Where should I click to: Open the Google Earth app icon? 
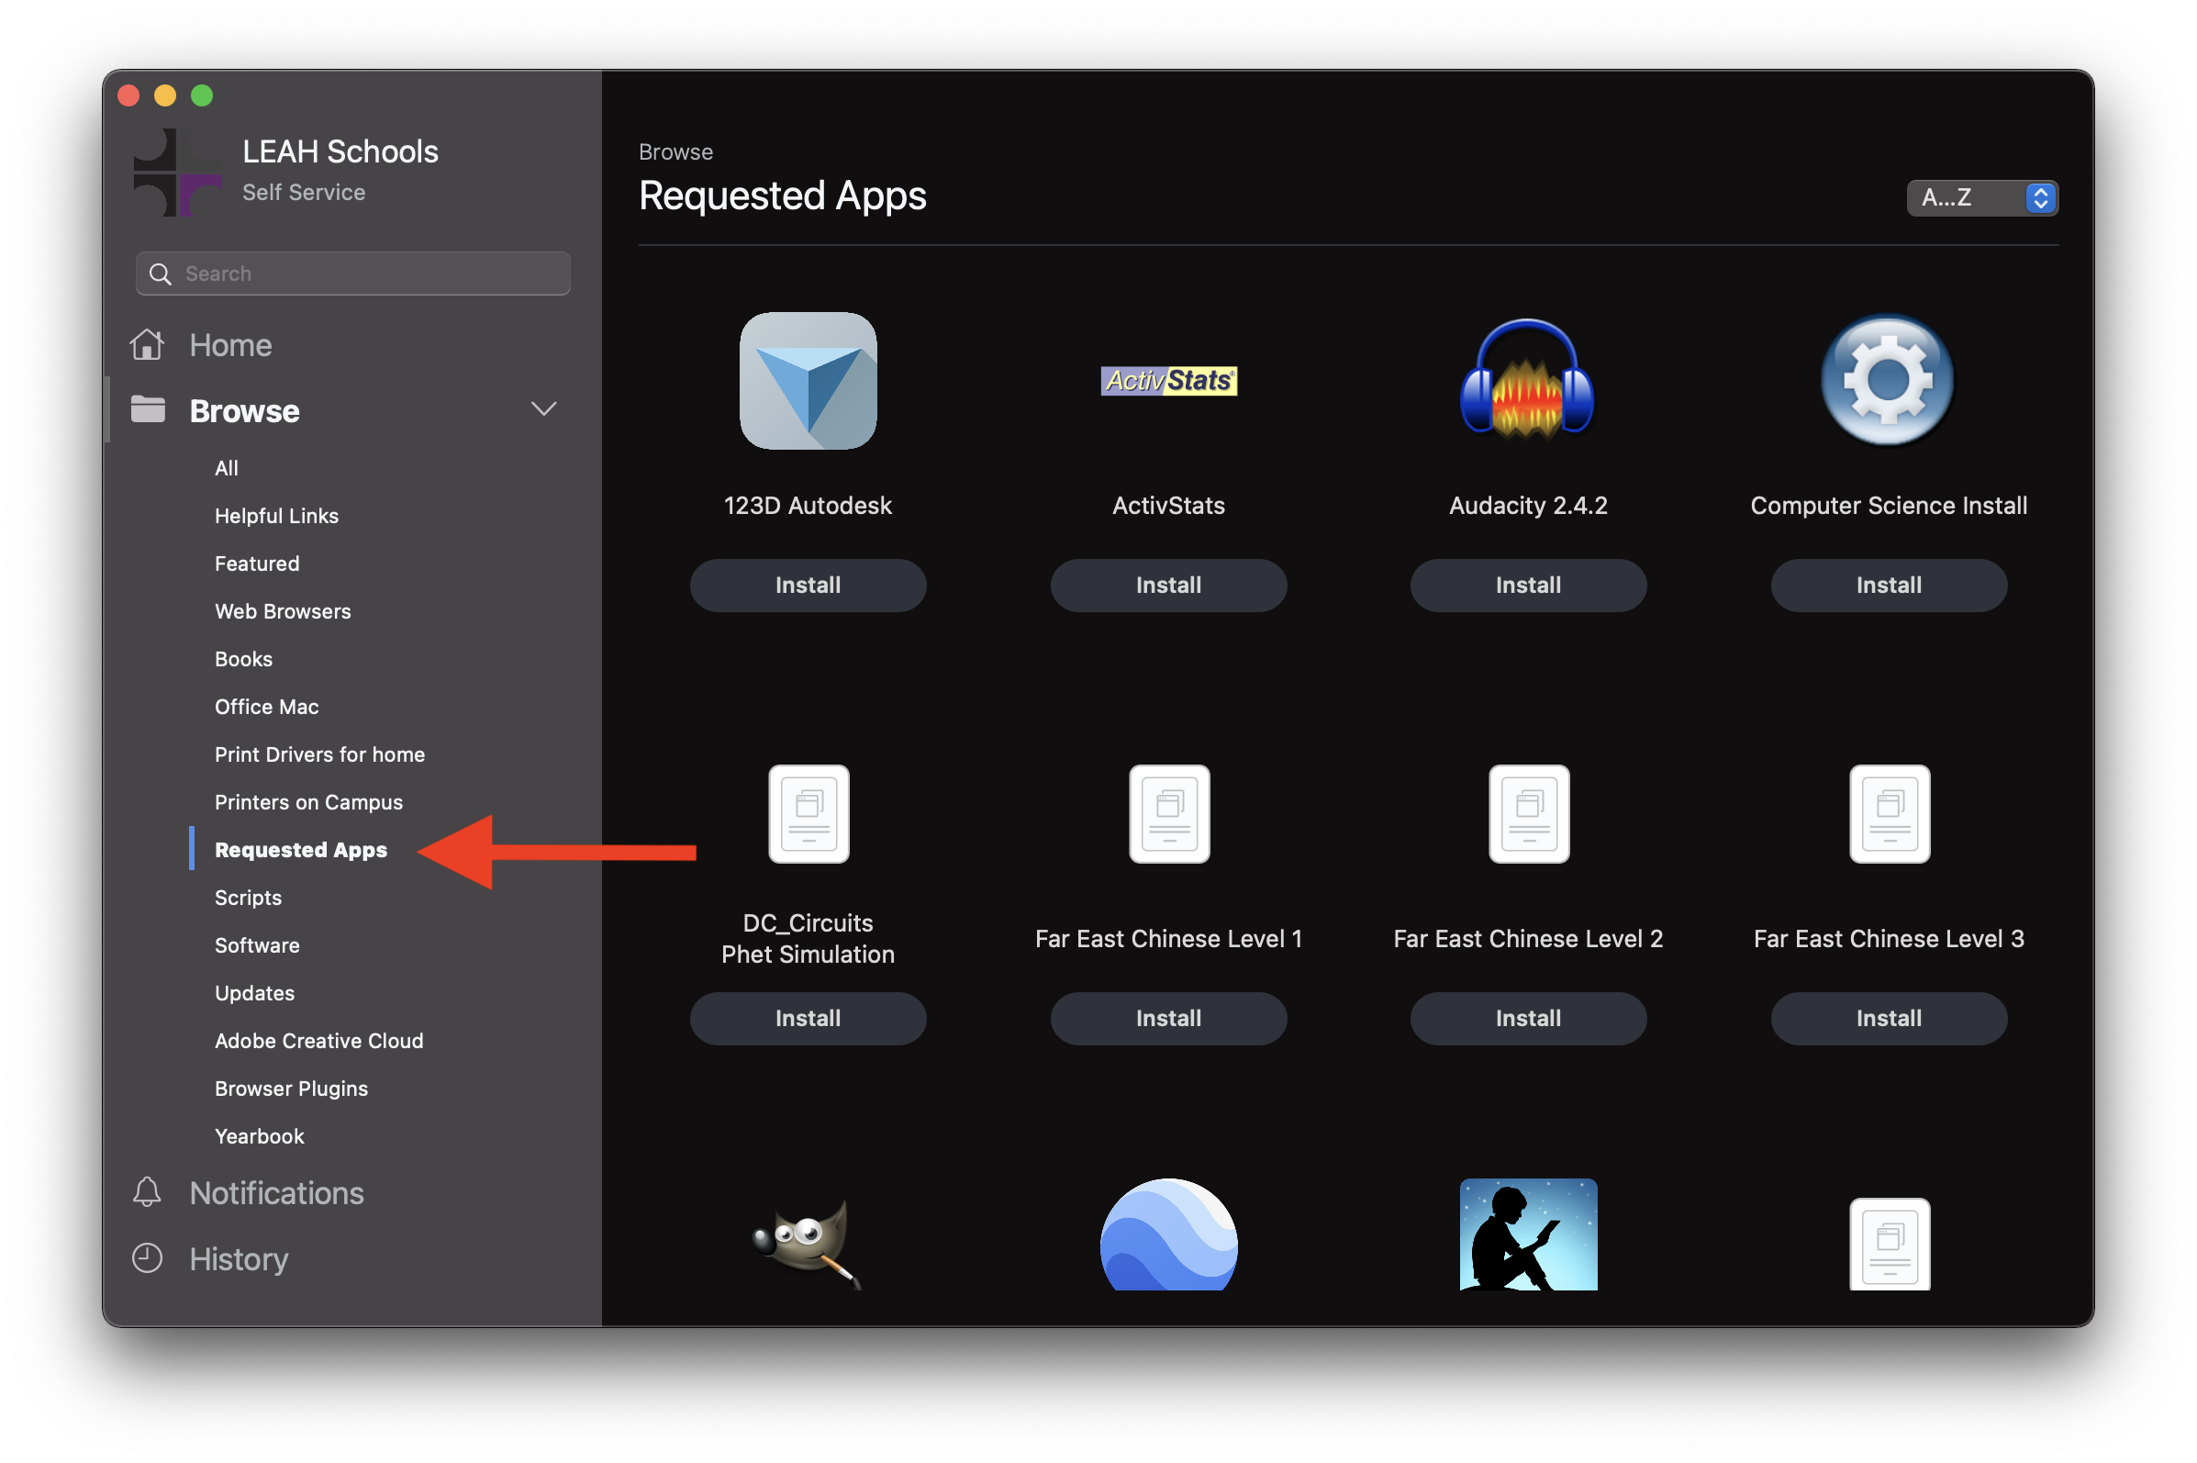pyautogui.click(x=1168, y=1234)
